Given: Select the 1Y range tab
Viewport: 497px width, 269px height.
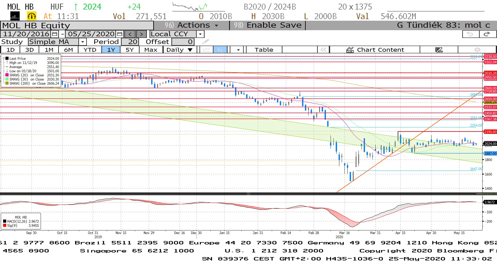Looking at the screenshot, I should pos(111,50).
